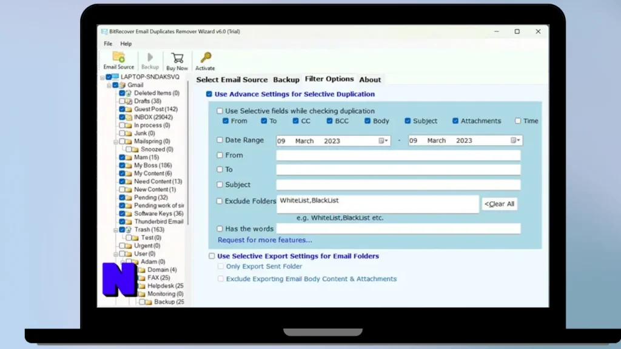
Task: Click the Pending folder icon
Action: [x=129, y=198]
